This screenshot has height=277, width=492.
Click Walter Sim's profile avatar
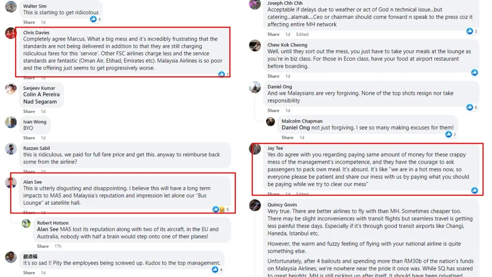(x=11, y=6)
